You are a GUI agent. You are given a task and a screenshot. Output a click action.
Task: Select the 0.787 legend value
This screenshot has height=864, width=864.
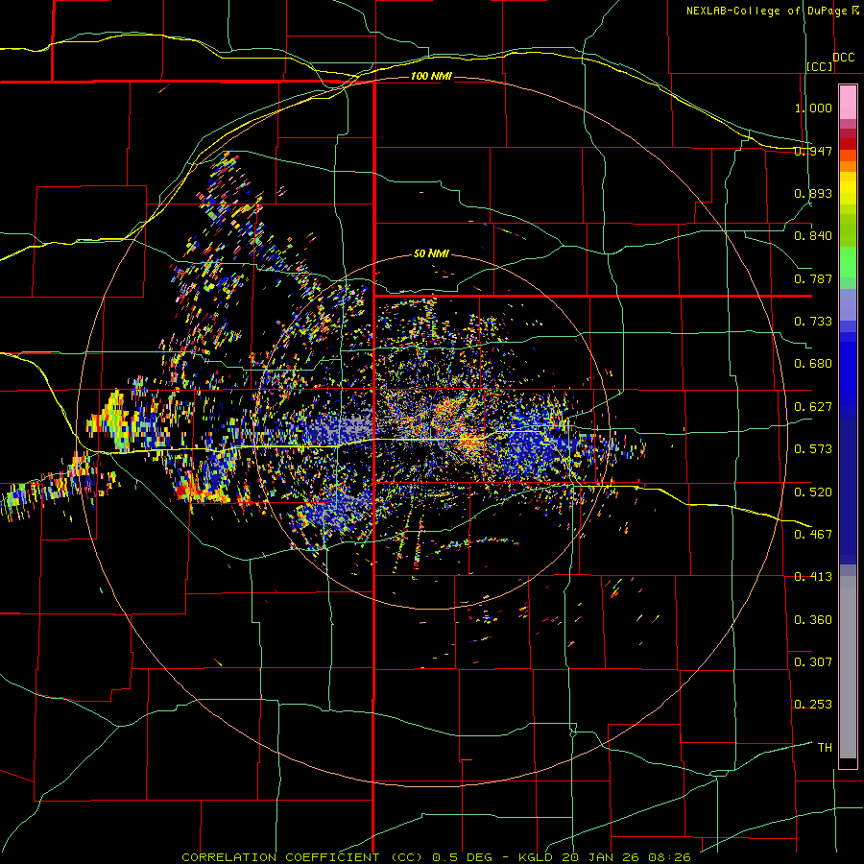pos(813,278)
